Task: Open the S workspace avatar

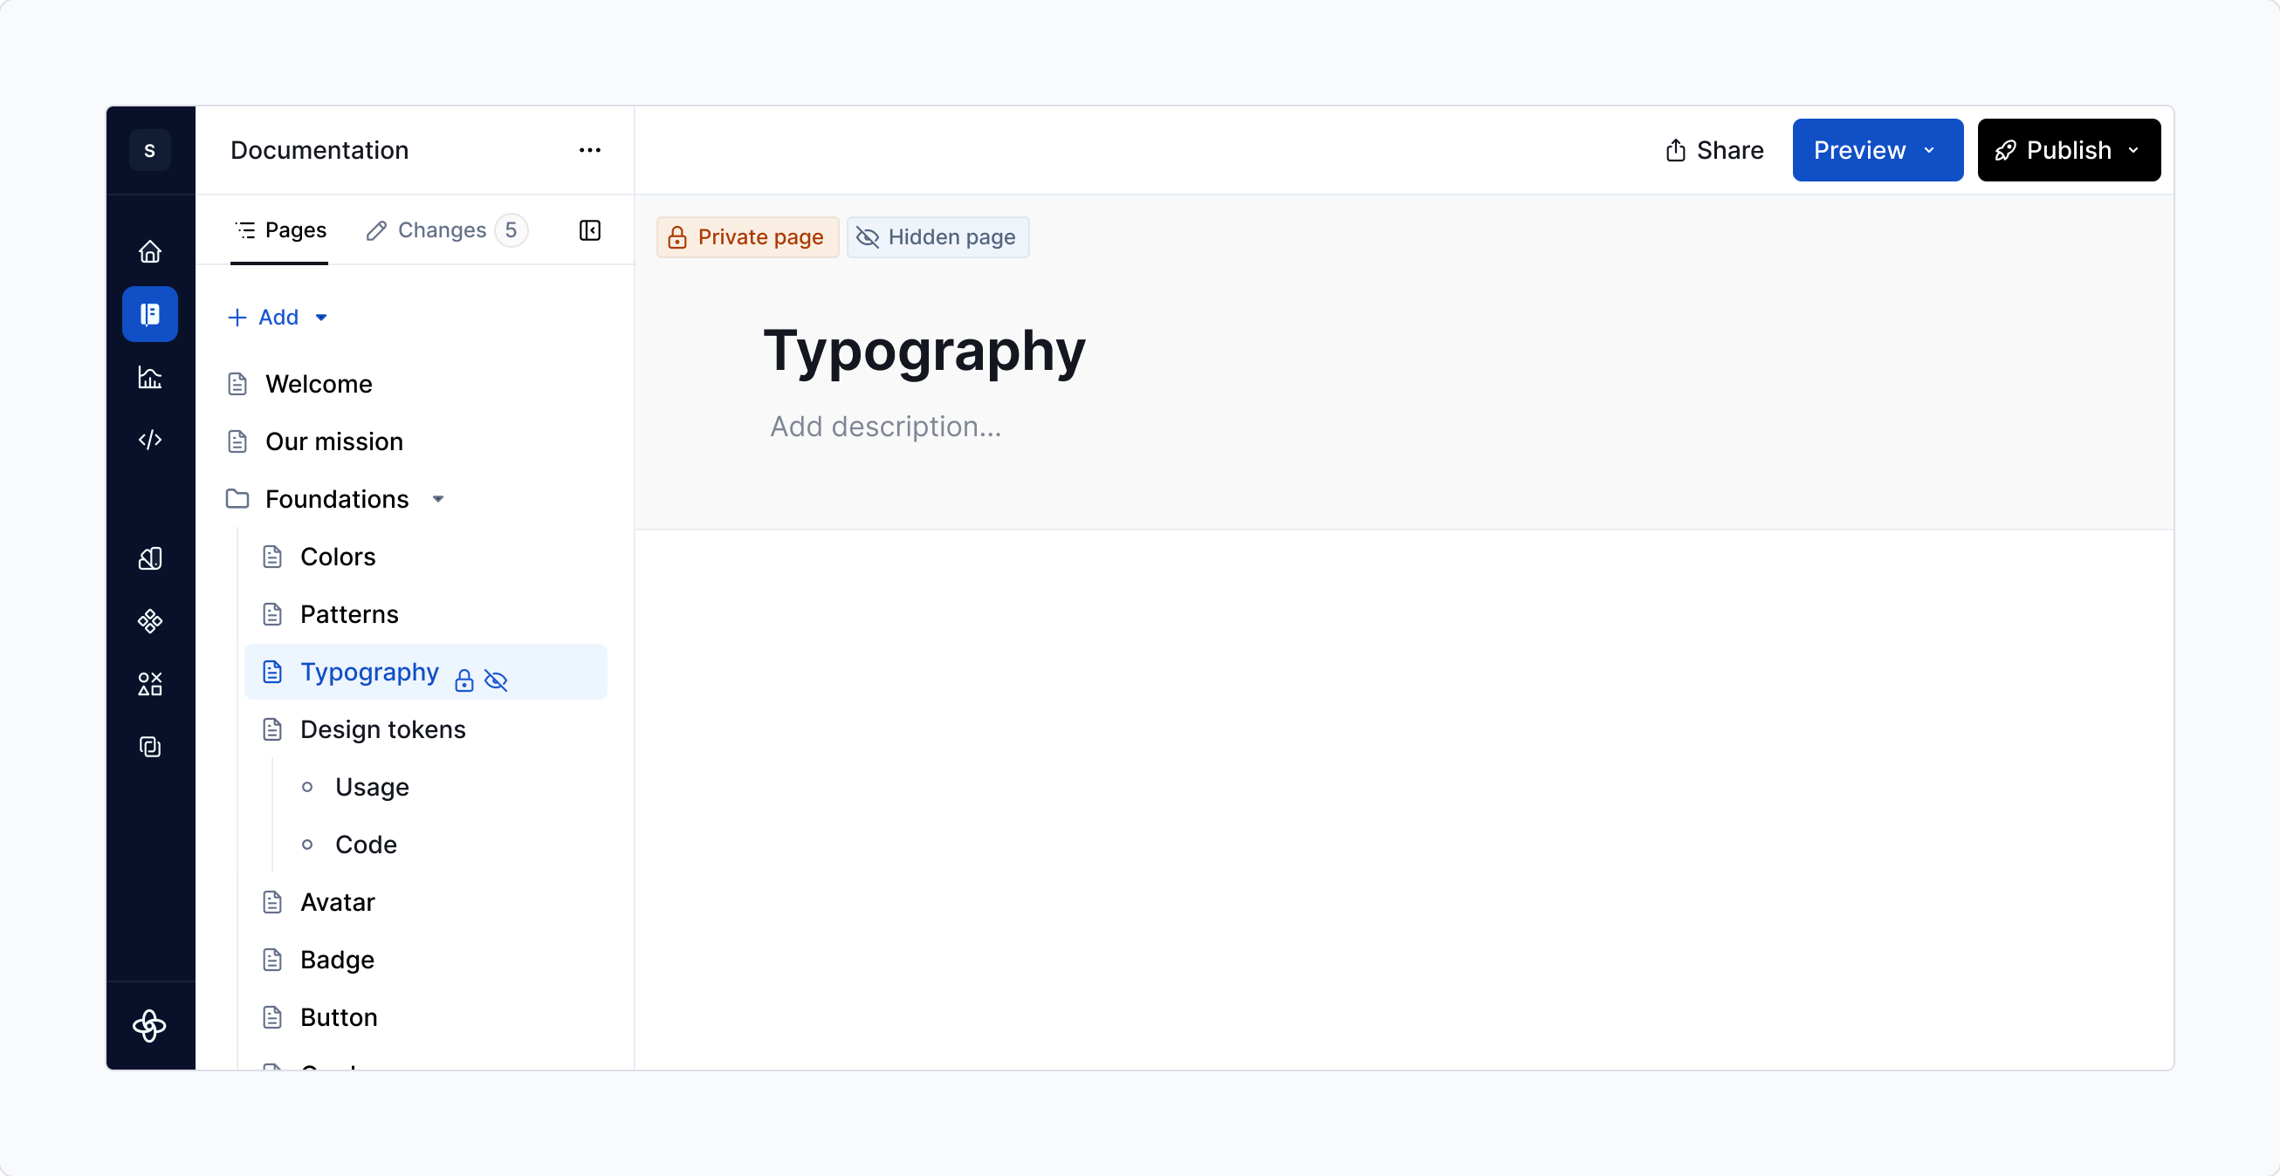Action: pyautogui.click(x=149, y=150)
